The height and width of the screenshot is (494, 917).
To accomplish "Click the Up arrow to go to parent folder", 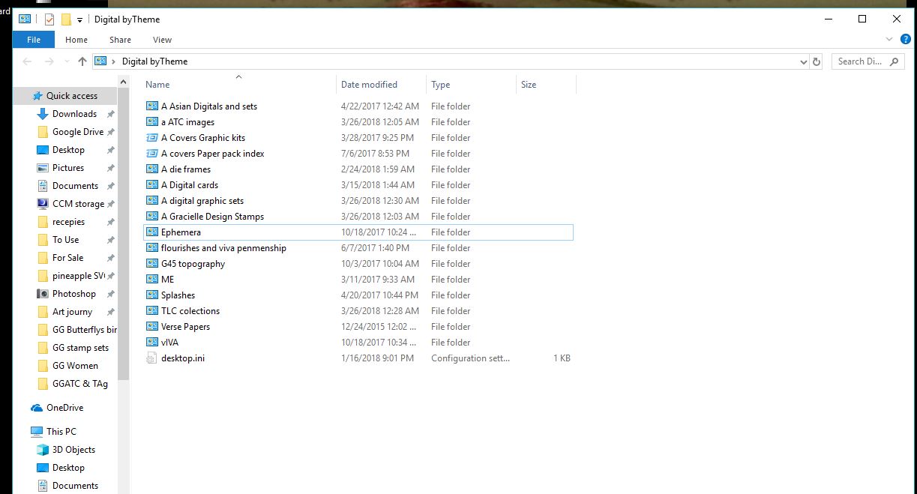I will pos(82,61).
